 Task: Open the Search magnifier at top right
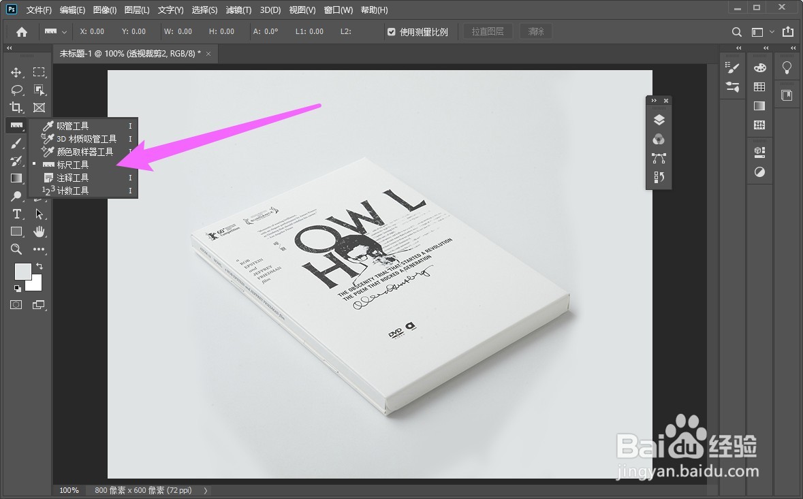tap(737, 32)
